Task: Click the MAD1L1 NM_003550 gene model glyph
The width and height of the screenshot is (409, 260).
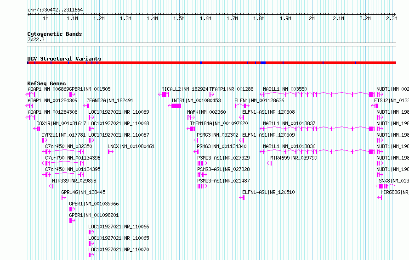Action: click(x=317, y=94)
